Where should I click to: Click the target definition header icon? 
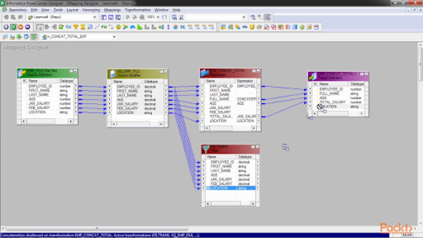[312, 76]
